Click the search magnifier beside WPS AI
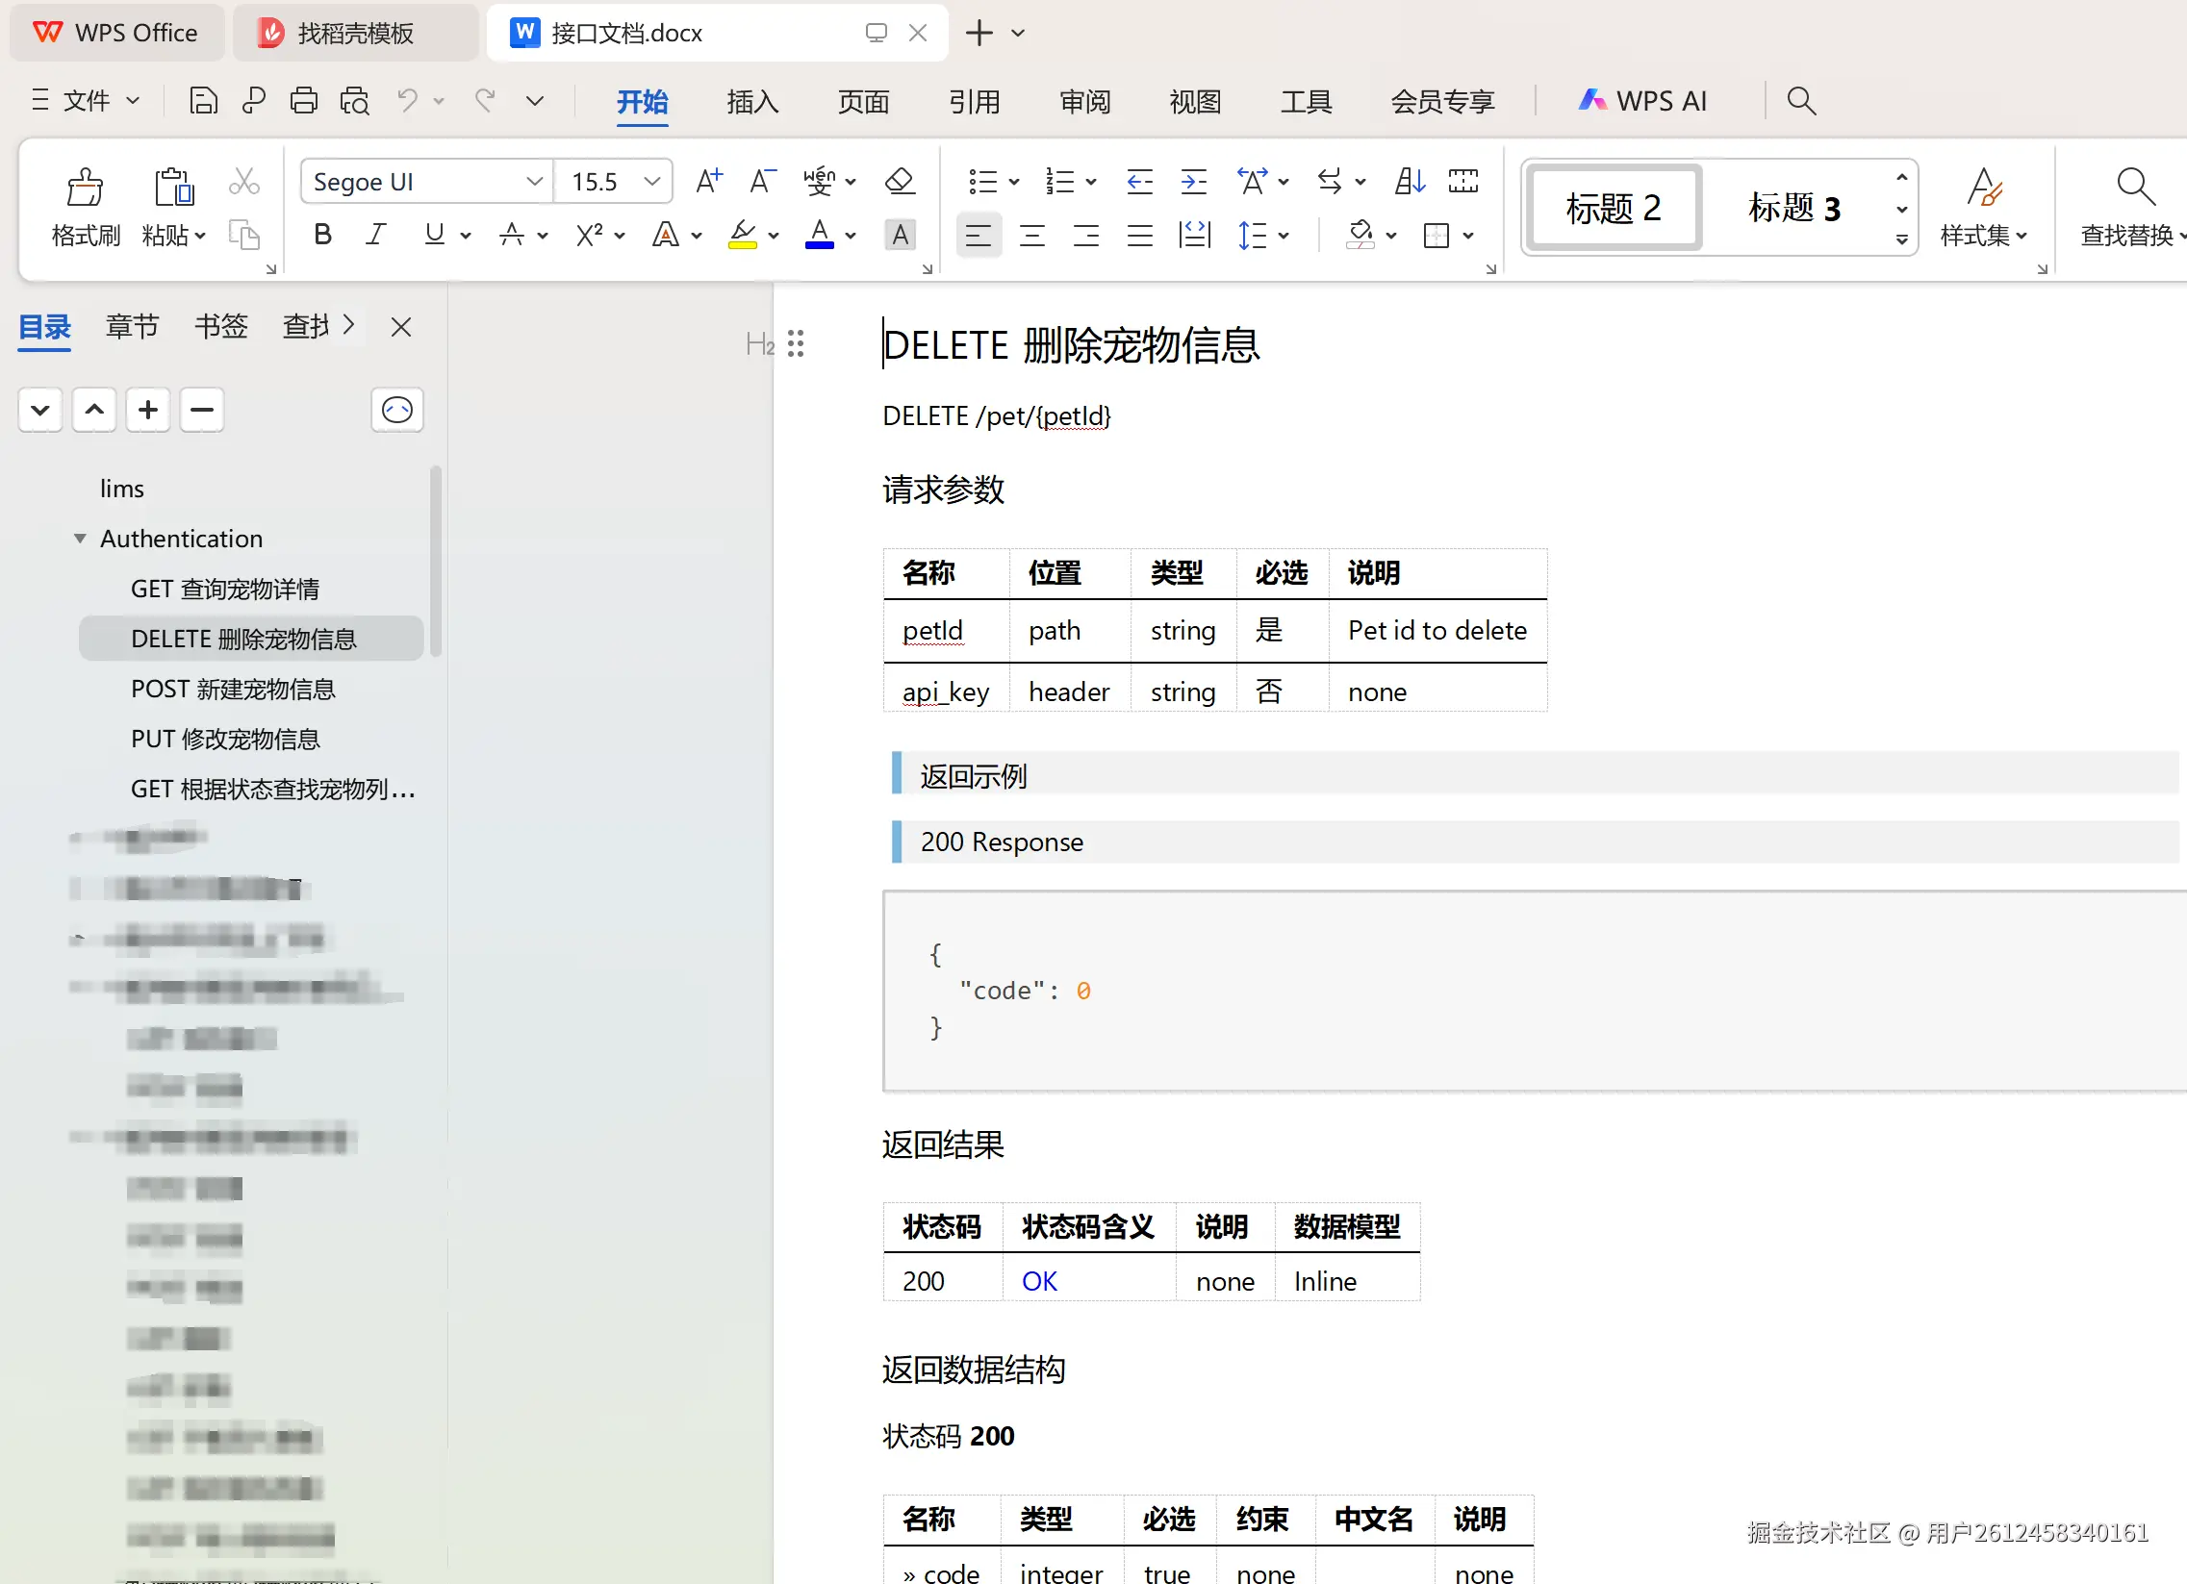 1800,100
